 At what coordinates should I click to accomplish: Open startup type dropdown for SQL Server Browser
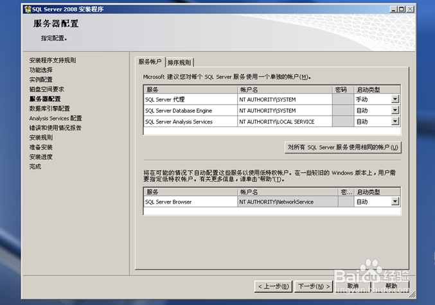395,202
